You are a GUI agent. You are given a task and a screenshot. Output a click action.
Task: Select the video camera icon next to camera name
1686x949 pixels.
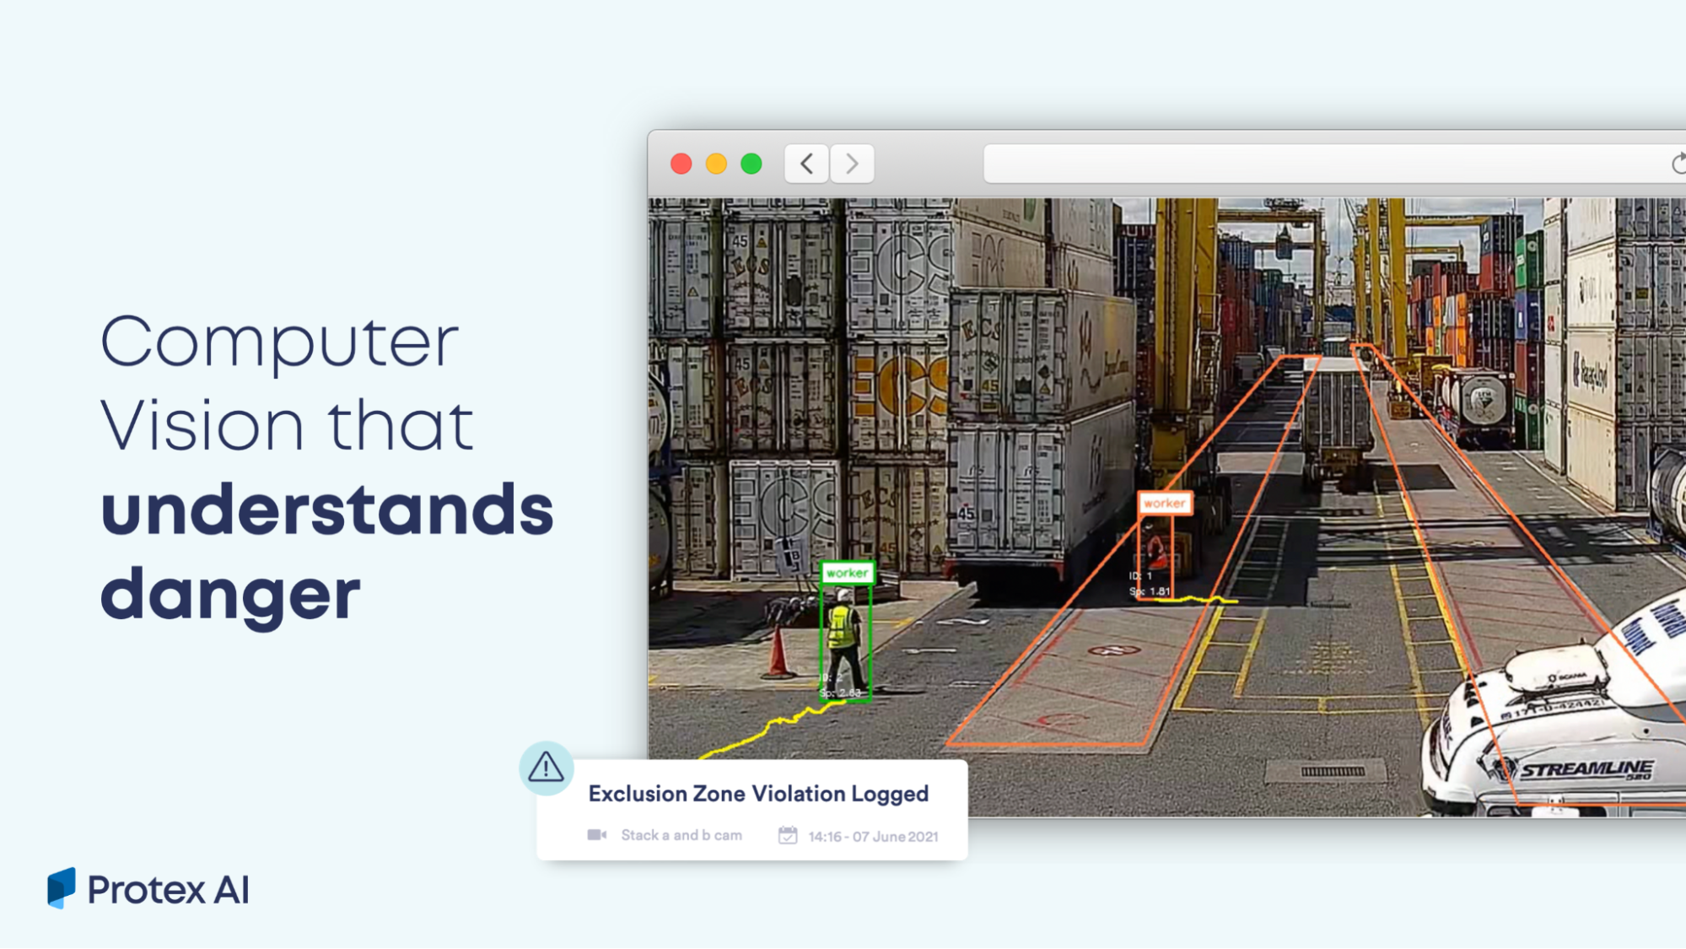(597, 834)
